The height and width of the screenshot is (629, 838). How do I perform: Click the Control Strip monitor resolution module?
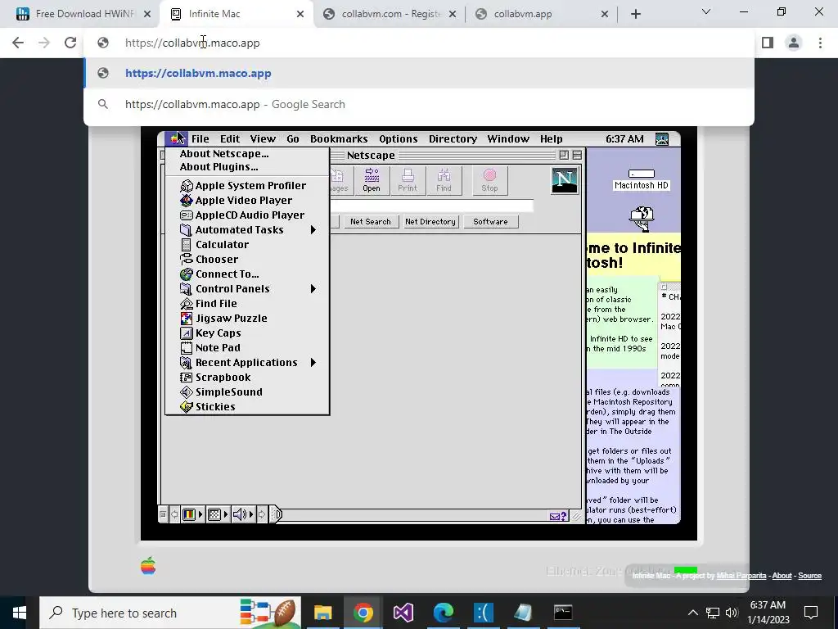(218, 514)
